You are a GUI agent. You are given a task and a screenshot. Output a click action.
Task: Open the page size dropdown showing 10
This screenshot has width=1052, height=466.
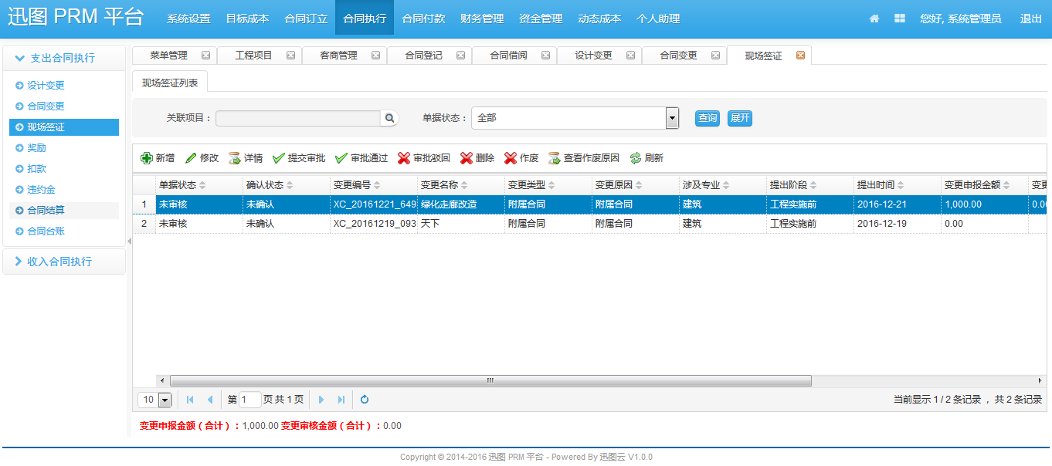(x=165, y=400)
